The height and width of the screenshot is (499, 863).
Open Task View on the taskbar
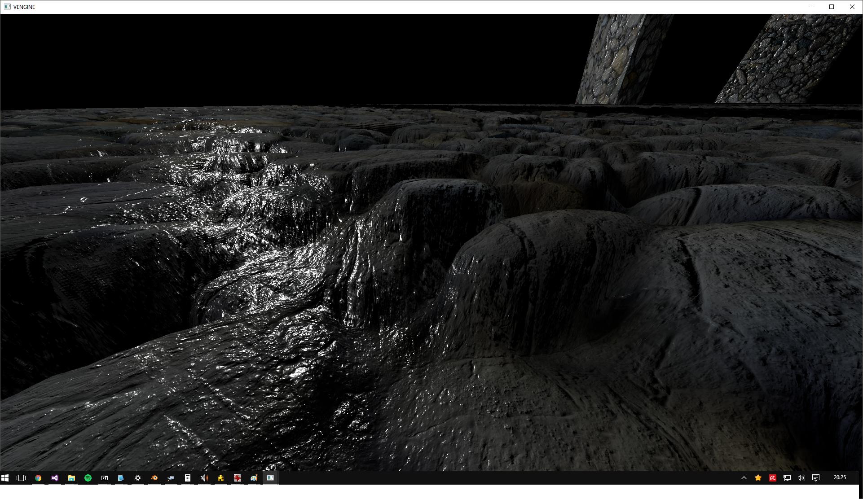21,478
